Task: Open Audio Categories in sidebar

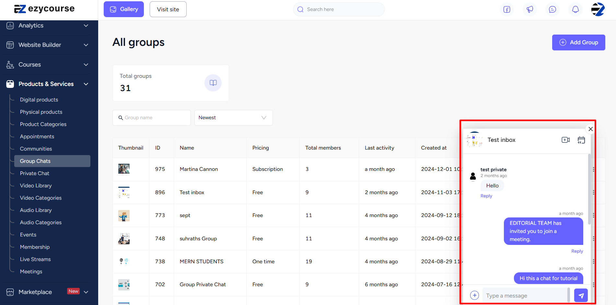Action: [x=41, y=223]
